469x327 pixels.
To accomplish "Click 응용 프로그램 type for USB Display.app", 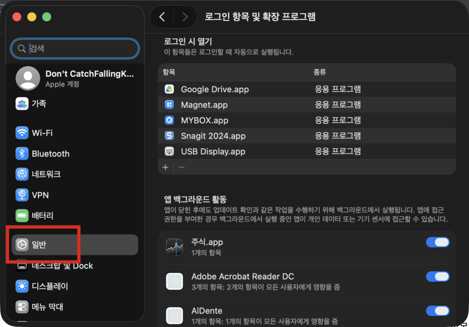I will pos(338,151).
